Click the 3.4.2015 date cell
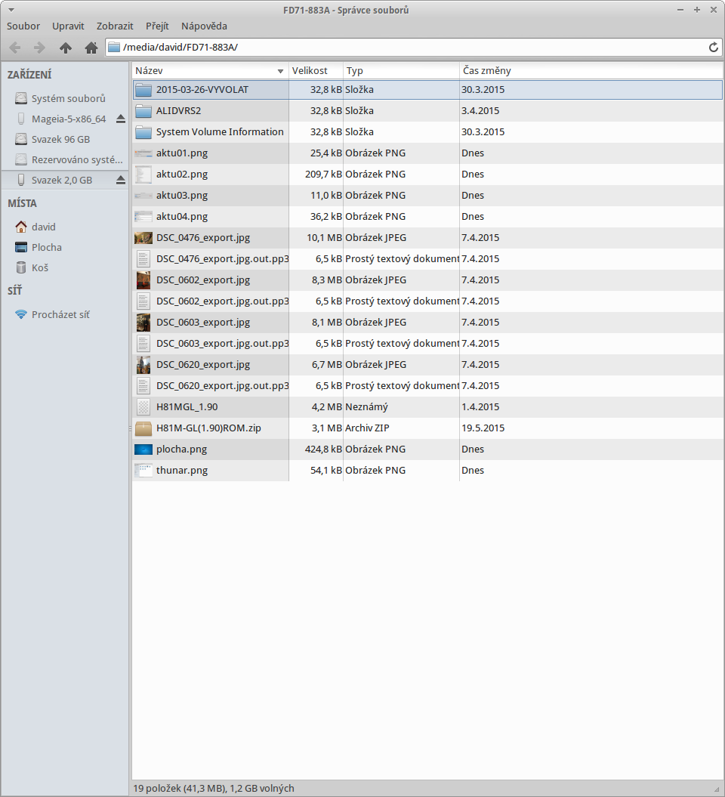This screenshot has width=725, height=797. pyautogui.click(x=480, y=111)
